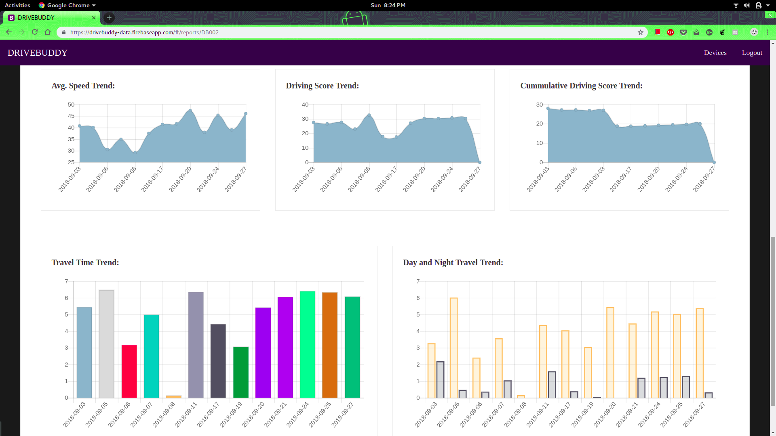Open the mail checker extension icon
The image size is (776, 436).
(696, 32)
